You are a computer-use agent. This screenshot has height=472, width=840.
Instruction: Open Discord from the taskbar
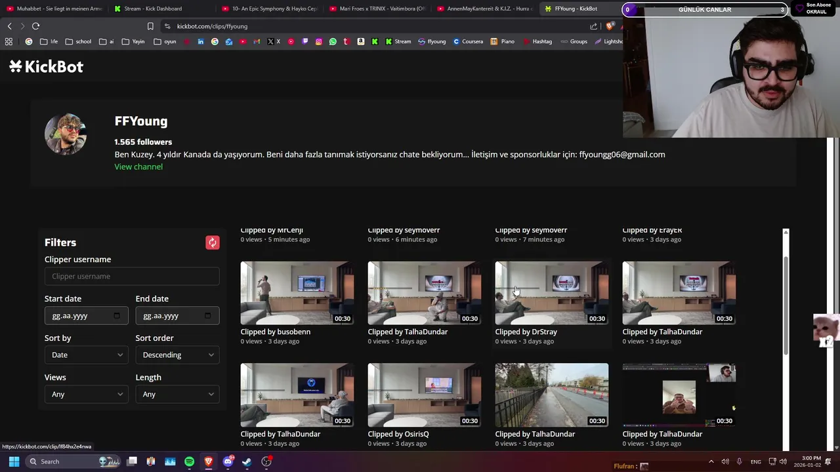(228, 462)
